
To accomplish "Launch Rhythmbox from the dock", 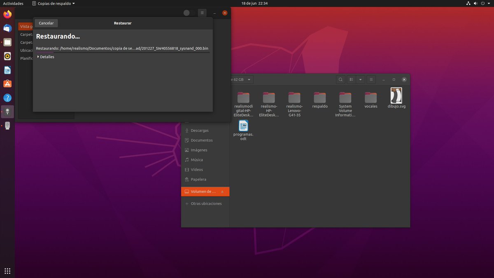I will (x=7, y=56).
